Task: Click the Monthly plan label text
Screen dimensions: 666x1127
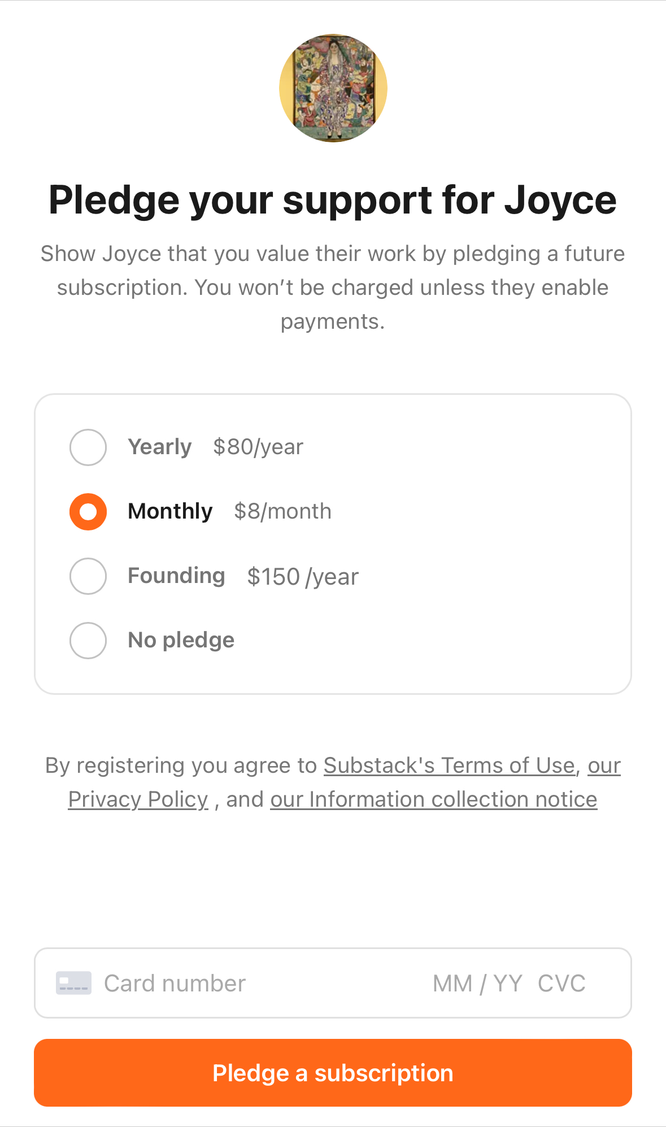Action: coord(170,511)
